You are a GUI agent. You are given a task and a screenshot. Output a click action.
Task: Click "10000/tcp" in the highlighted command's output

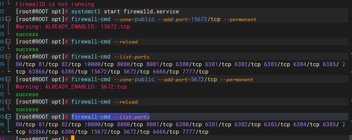click(x=99, y=125)
